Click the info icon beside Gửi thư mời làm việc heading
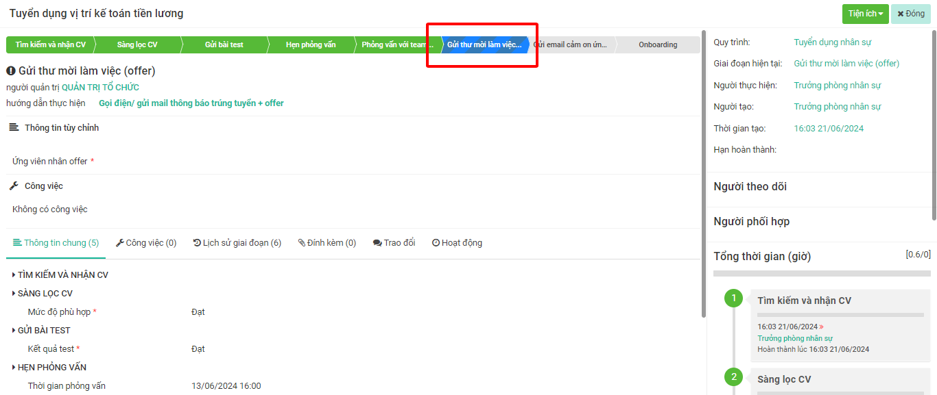937x395 pixels. 11,71
